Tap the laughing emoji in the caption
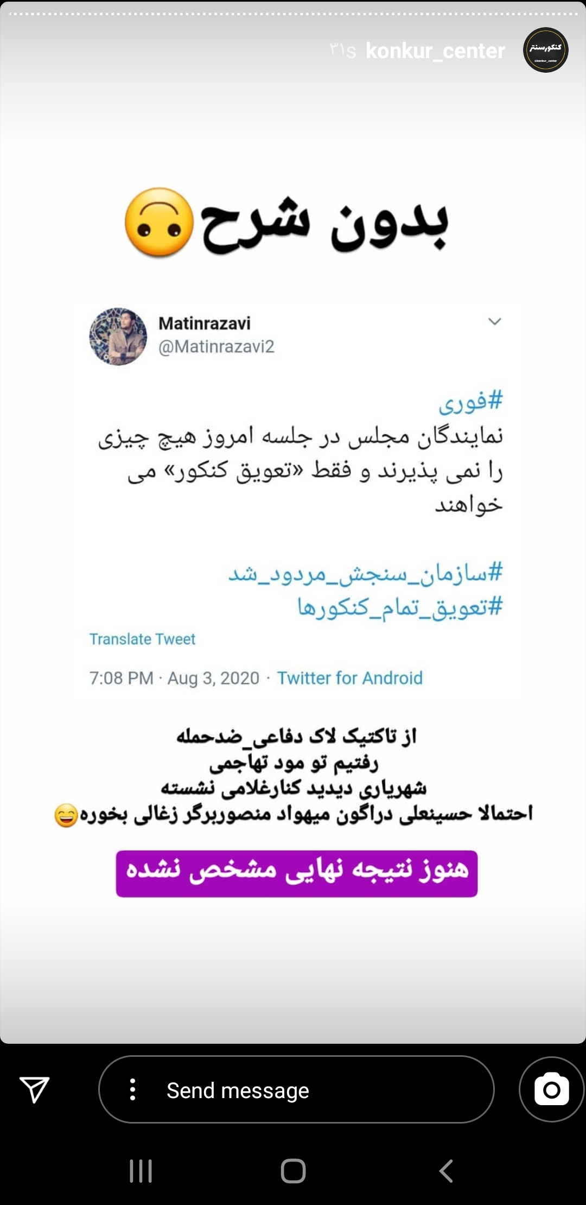 click(66, 815)
